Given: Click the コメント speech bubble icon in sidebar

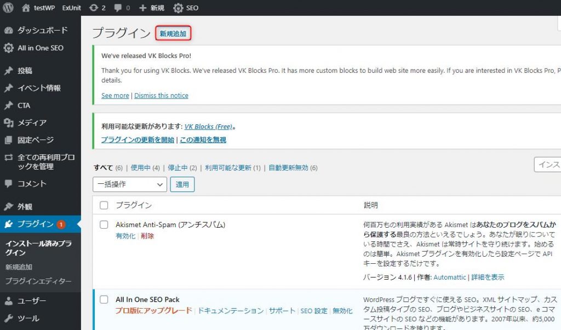Looking at the screenshot, I should [9, 184].
